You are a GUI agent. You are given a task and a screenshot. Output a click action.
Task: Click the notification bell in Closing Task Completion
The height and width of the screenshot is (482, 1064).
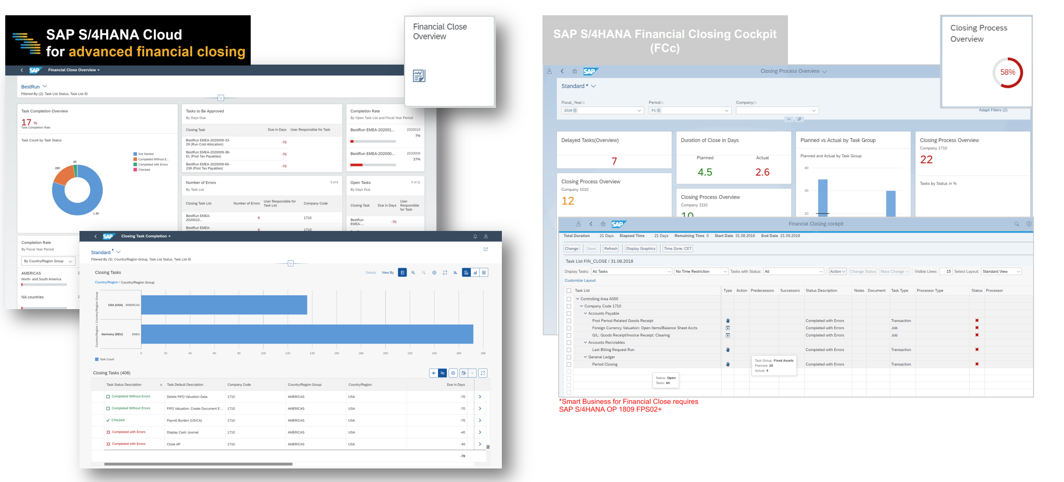[475, 237]
